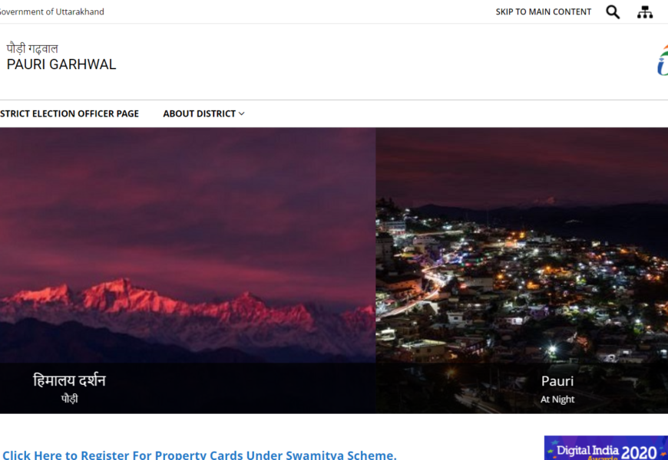Click the Pauri slide caption heading
Image resolution: width=668 pixels, height=460 pixels.
pyautogui.click(x=557, y=381)
